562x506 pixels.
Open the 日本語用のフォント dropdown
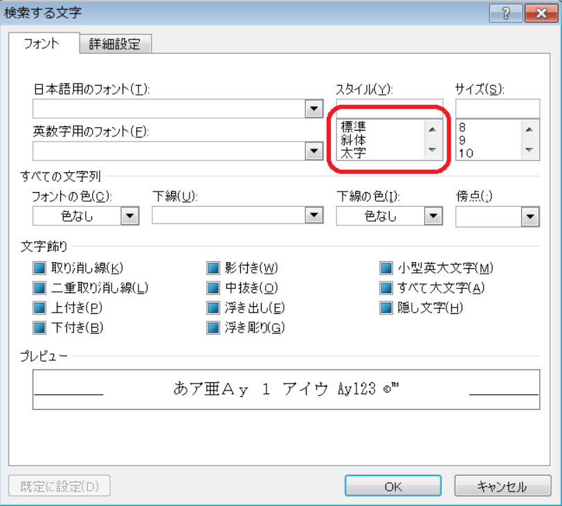(314, 109)
